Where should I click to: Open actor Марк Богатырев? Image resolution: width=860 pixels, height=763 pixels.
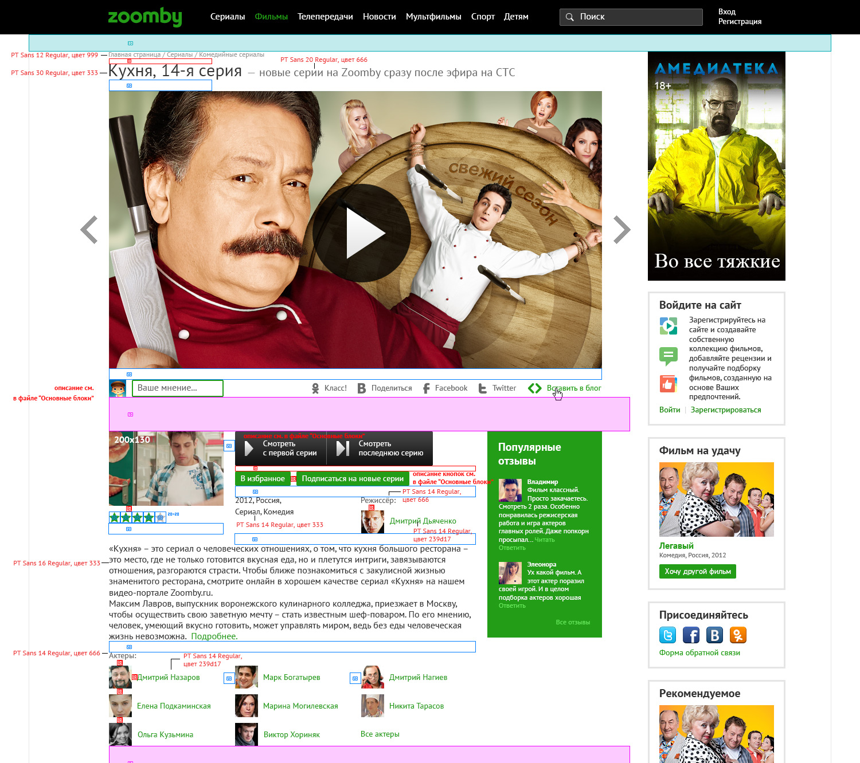click(292, 678)
